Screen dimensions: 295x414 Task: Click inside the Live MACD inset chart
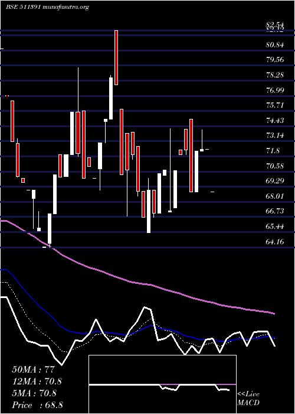click(x=162, y=384)
